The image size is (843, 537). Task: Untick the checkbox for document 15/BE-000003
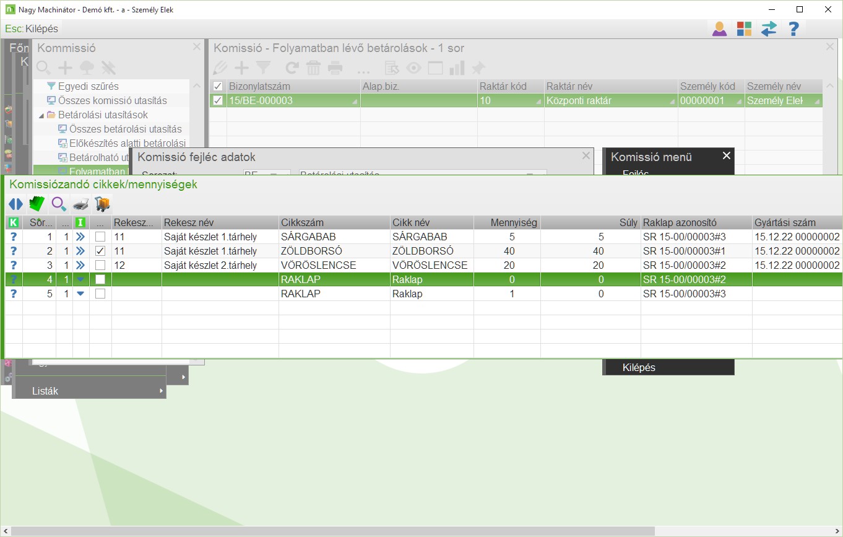pyautogui.click(x=218, y=100)
